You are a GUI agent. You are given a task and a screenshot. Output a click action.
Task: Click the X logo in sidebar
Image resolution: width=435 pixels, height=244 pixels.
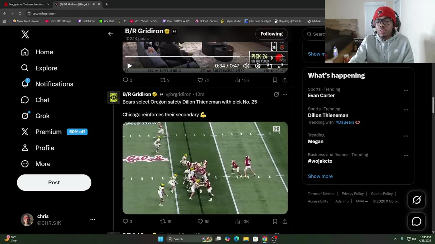tap(25, 34)
